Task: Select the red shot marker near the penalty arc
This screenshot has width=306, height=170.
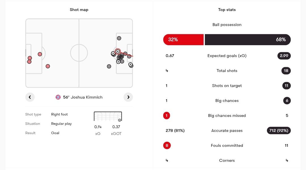Action: (40, 54)
